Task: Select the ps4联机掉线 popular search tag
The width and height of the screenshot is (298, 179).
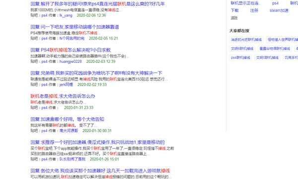Action: [240, 57]
